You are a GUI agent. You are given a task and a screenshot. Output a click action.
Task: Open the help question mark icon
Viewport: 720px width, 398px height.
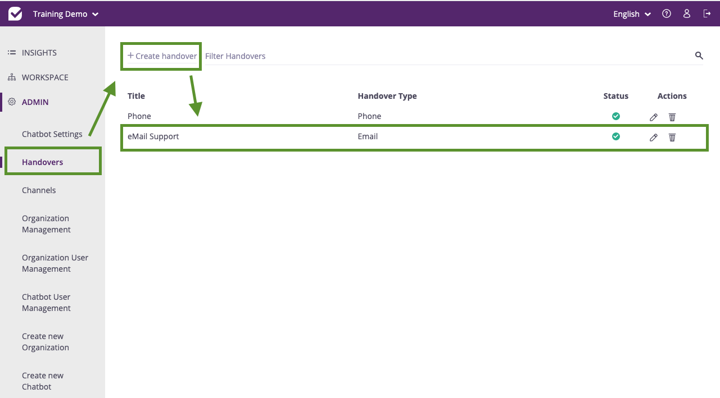(x=666, y=13)
